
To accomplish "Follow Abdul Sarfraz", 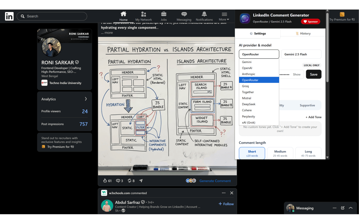I will click(226, 204).
